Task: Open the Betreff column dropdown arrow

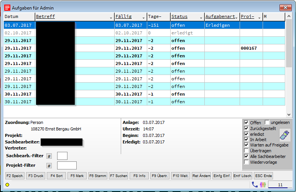Action: tap(111, 17)
